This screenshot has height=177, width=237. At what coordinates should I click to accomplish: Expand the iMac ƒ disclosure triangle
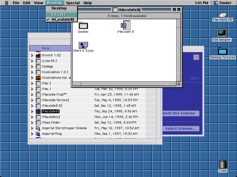32,83
